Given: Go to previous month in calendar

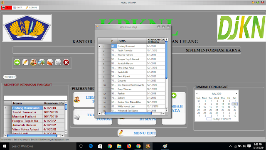Looking at the screenshot, I should click(197, 93).
